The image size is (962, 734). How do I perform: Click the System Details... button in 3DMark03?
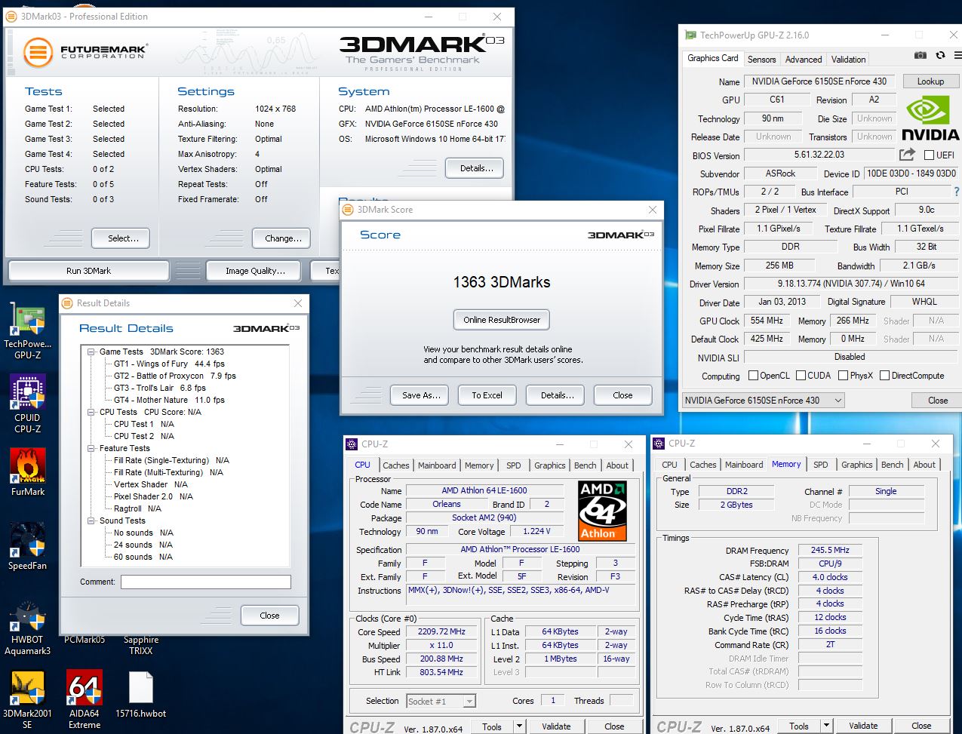click(x=475, y=168)
